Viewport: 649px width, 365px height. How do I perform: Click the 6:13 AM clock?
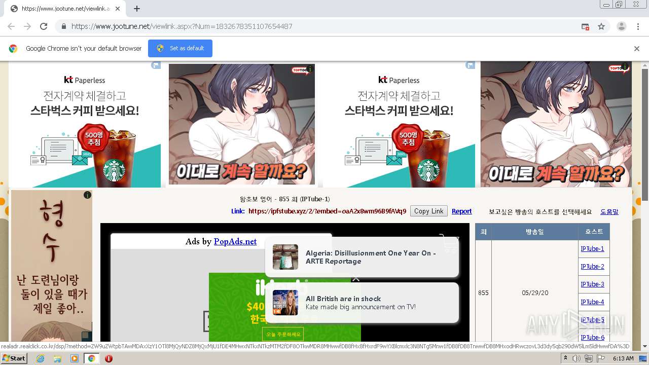tap(623, 358)
